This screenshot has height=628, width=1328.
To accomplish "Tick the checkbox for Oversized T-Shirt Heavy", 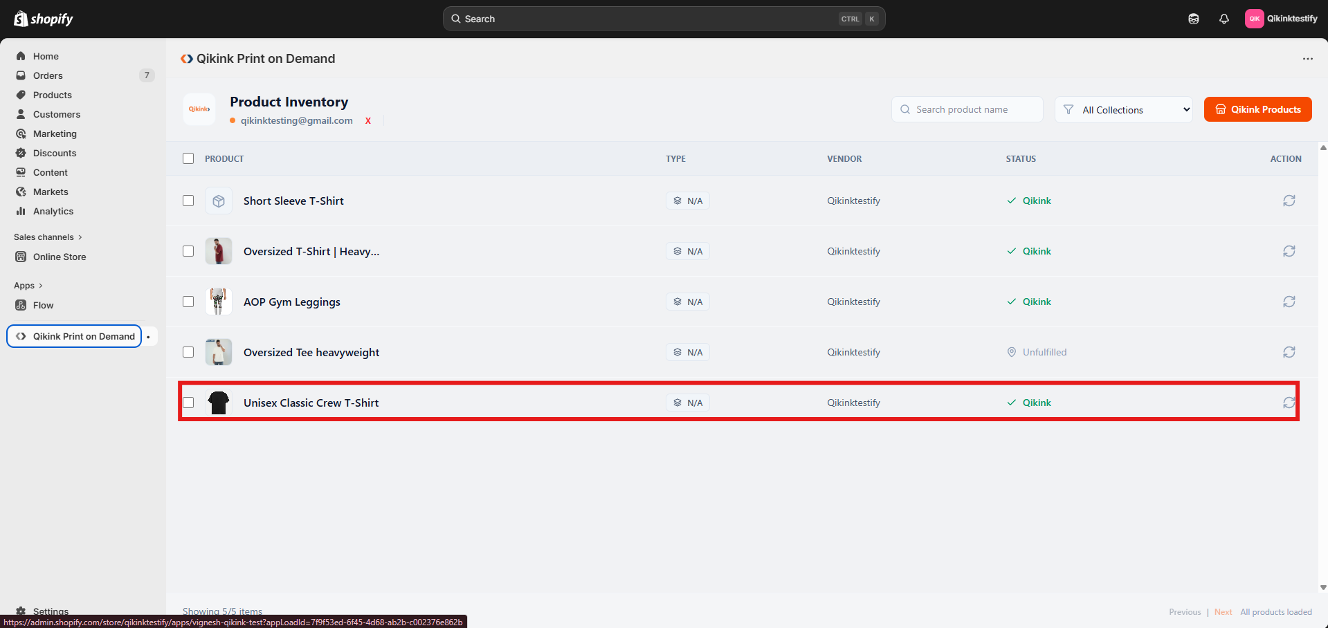I will [188, 251].
